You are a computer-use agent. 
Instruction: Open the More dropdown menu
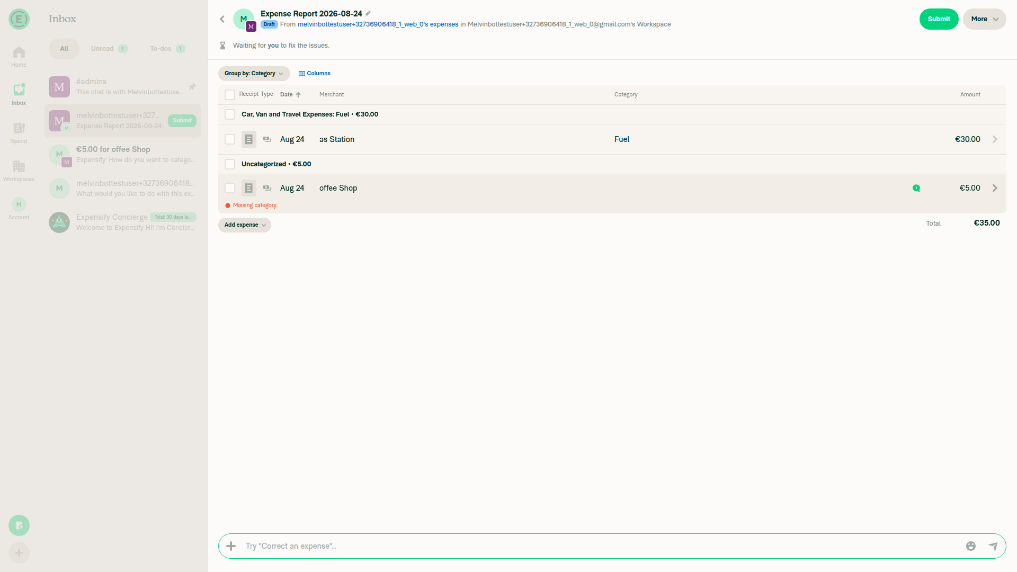tap(984, 19)
